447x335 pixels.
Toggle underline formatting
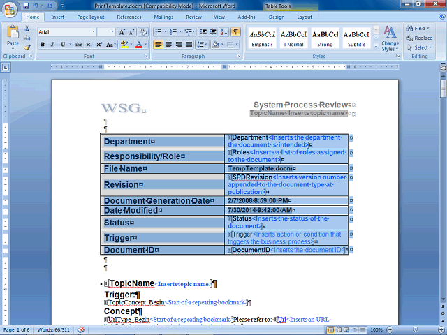pos(63,45)
